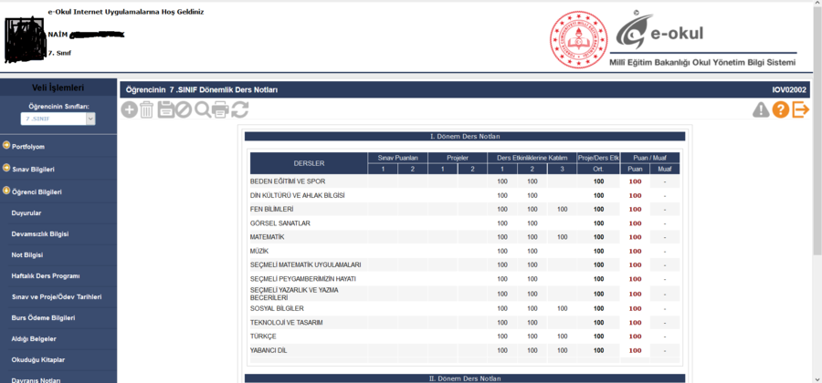Click the FEN BİLİMLERİ course name
This screenshot has height=383, width=822.
pyautogui.click(x=271, y=210)
